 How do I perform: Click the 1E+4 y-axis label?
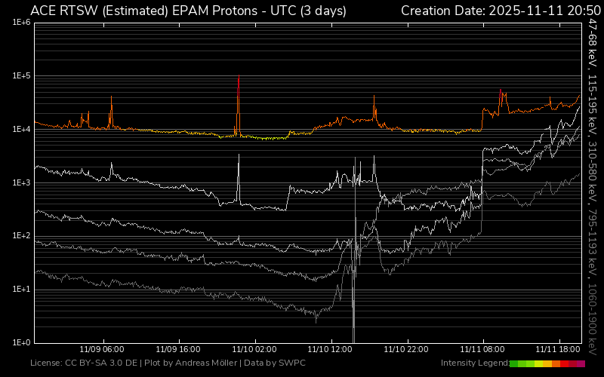tap(21, 130)
